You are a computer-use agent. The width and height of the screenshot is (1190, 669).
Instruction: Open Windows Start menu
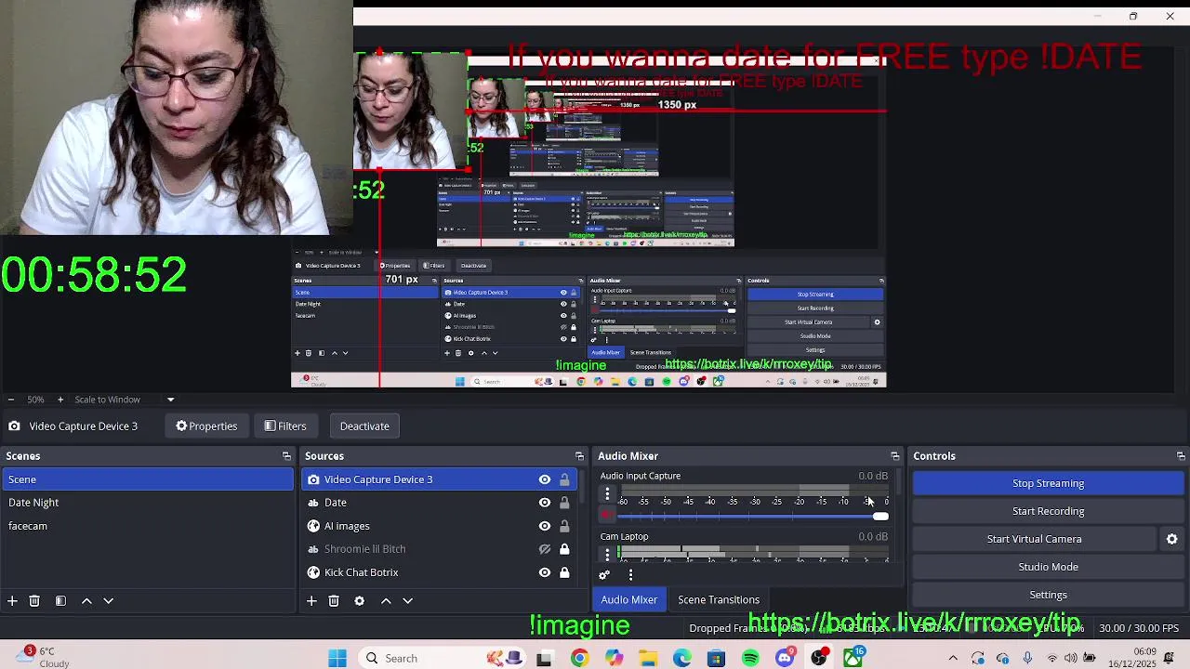pos(337,659)
